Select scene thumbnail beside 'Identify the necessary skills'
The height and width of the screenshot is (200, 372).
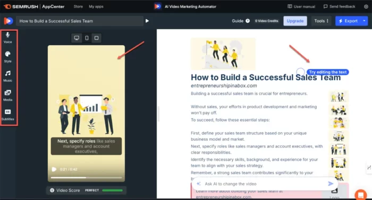click(x=339, y=163)
